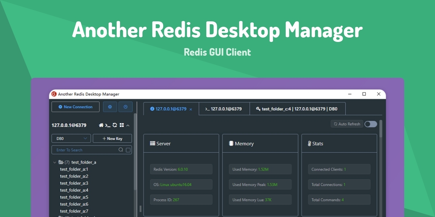This screenshot has height=217, width=435.
Task: Click the Auto Refresh button
Action: click(347, 124)
